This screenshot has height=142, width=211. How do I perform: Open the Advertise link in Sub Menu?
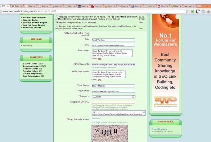pyautogui.click(x=27, y=45)
